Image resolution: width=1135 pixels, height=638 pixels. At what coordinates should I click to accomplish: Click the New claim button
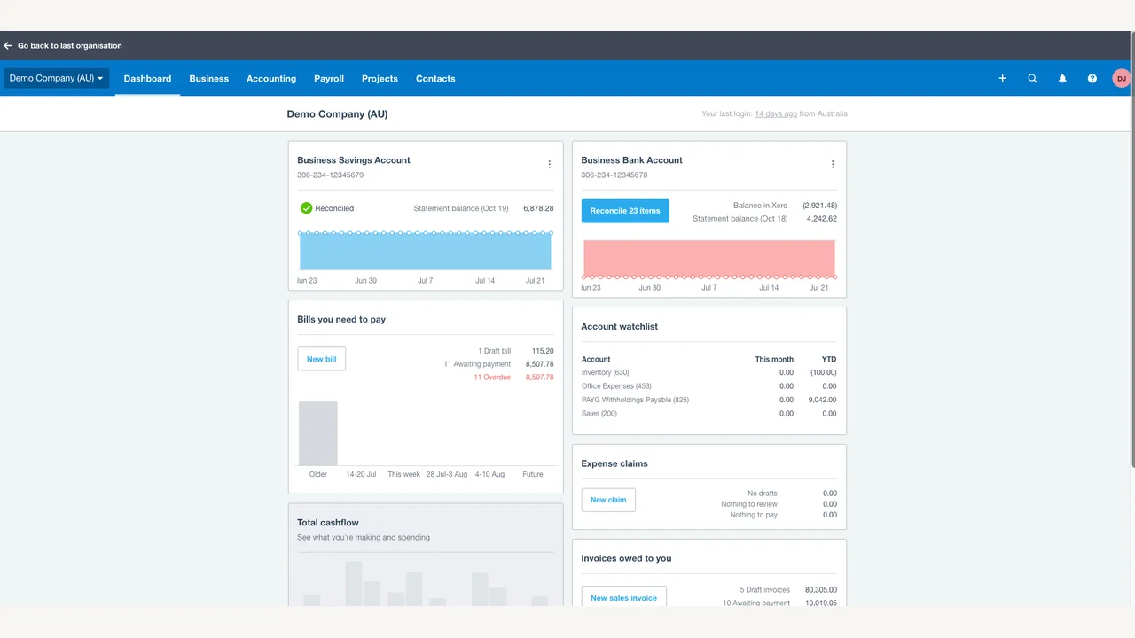[608, 500]
